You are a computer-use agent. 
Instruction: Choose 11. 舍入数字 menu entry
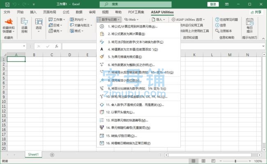pos(138,105)
